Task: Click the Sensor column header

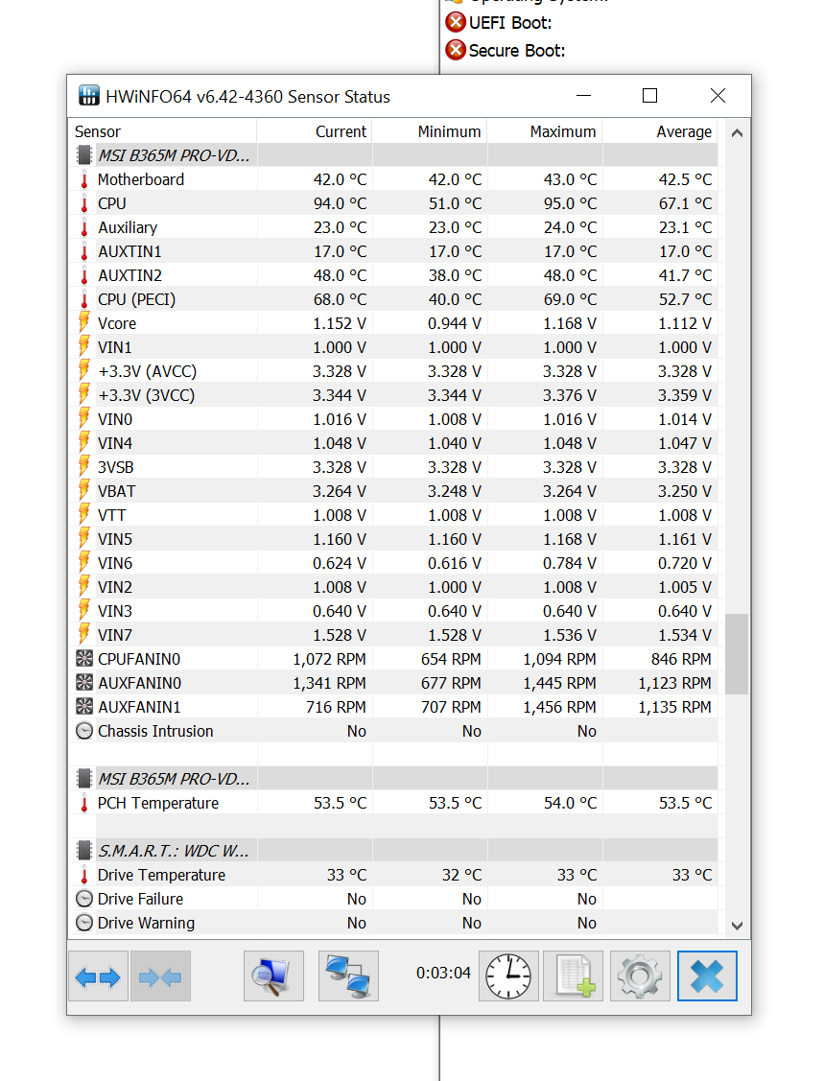Action: [163, 131]
